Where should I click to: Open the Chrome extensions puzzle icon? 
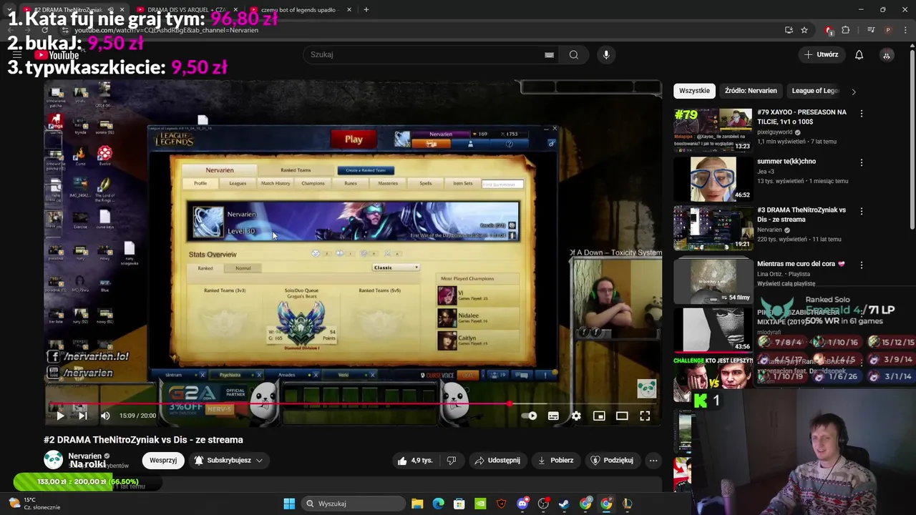[x=846, y=30]
